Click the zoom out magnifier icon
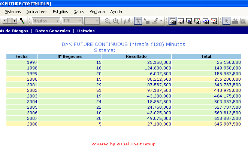This screenshot has height=158, width=248. [x=108, y=21]
